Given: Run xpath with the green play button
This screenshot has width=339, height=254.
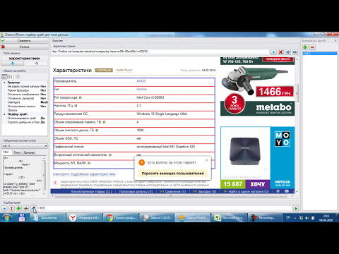Looking at the screenshot, I should click(x=296, y=208).
